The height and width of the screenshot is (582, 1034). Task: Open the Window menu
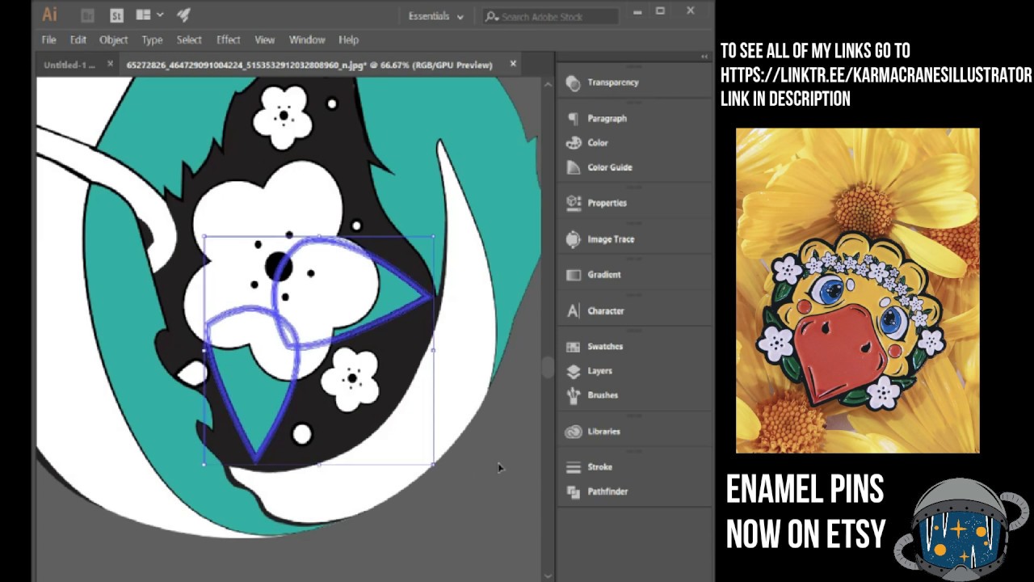pyautogui.click(x=306, y=40)
